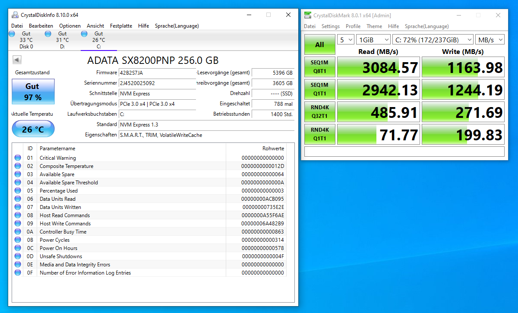
Task: Click the Gut 97 % health status button
Action: click(32, 92)
